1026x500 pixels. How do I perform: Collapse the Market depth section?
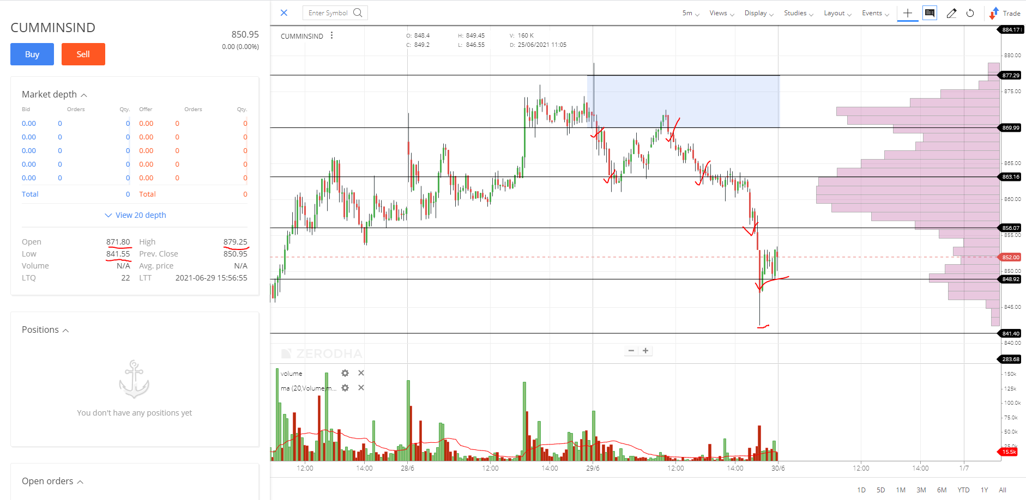click(84, 95)
